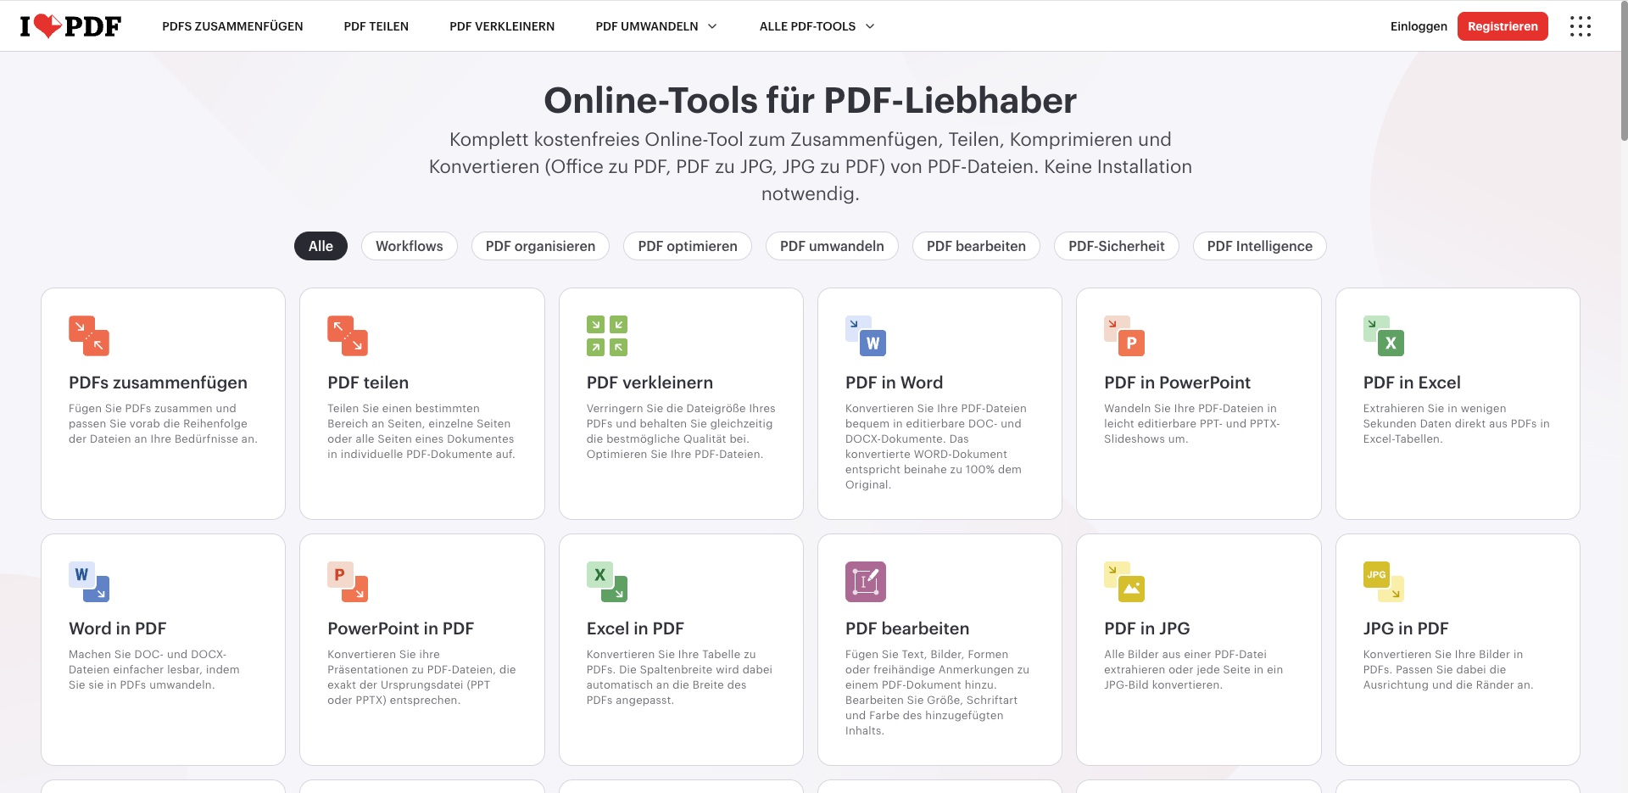Click the page's vertical scrollbar thumb
1628x793 pixels.
[1624, 71]
